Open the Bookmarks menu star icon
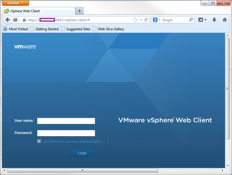The image size is (232, 175). [201, 20]
